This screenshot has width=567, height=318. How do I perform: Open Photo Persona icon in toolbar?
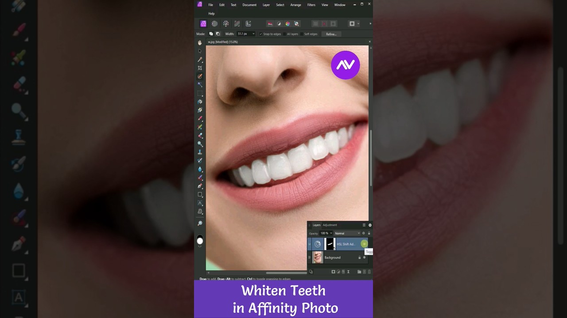pos(203,24)
